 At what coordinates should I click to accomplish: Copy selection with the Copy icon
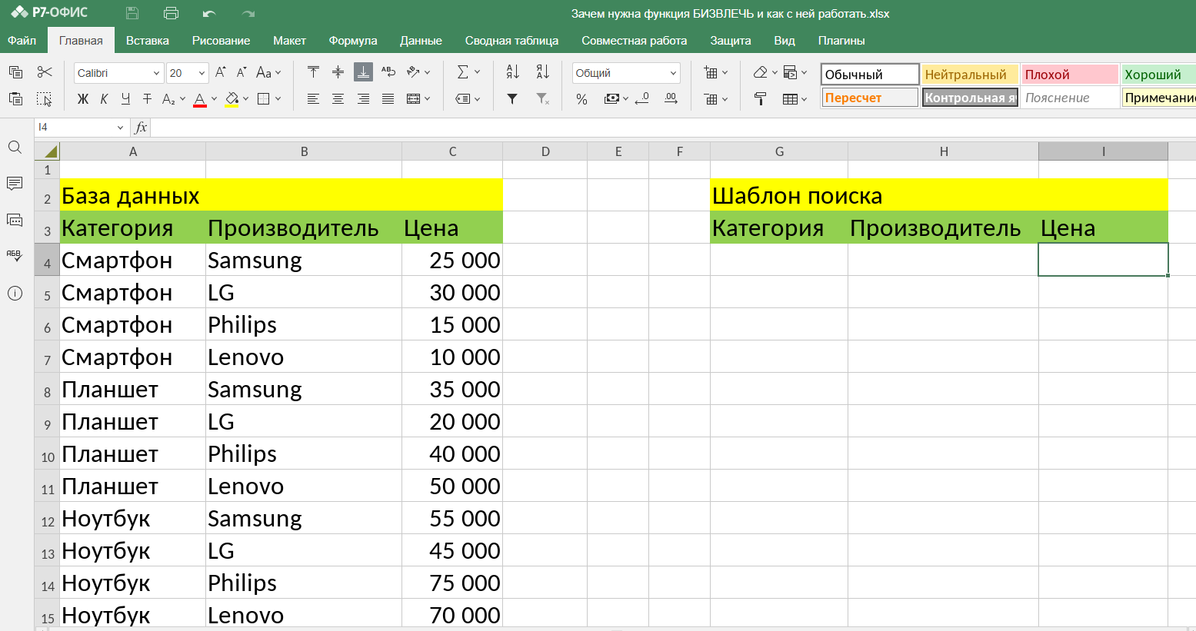[15, 72]
